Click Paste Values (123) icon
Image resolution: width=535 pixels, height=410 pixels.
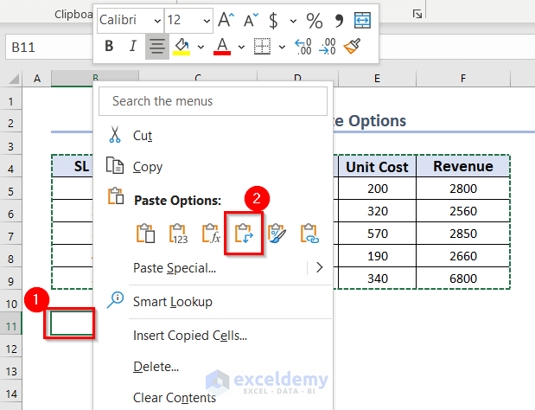coord(178,234)
